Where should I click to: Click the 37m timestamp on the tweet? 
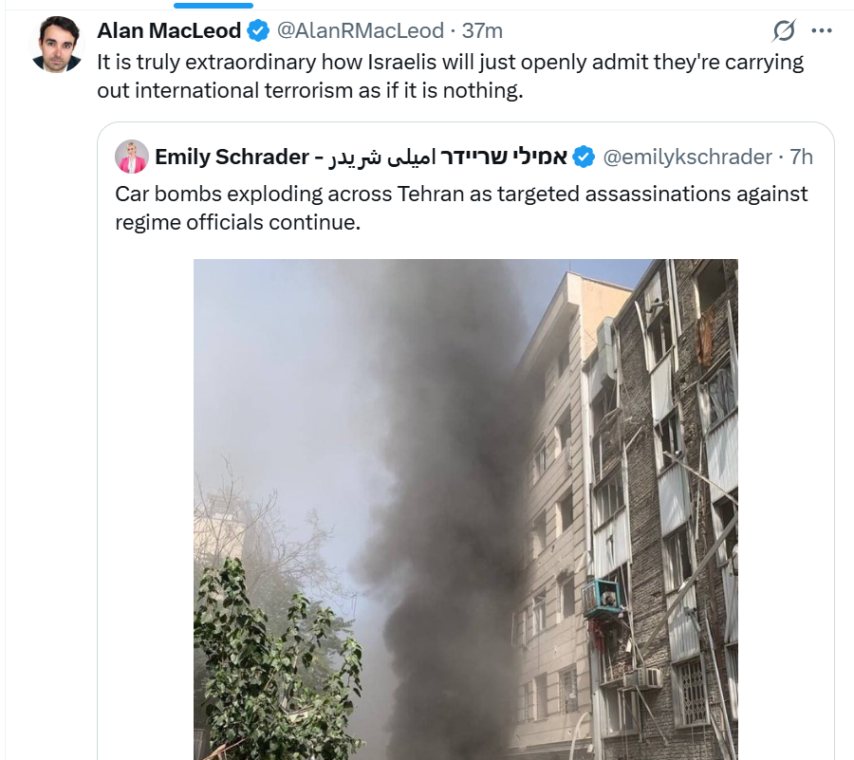coord(482,30)
